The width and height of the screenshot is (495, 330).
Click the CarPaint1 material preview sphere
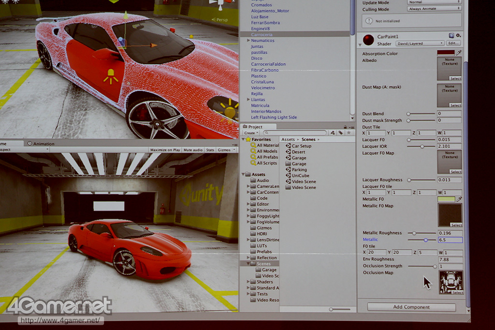coord(368,40)
